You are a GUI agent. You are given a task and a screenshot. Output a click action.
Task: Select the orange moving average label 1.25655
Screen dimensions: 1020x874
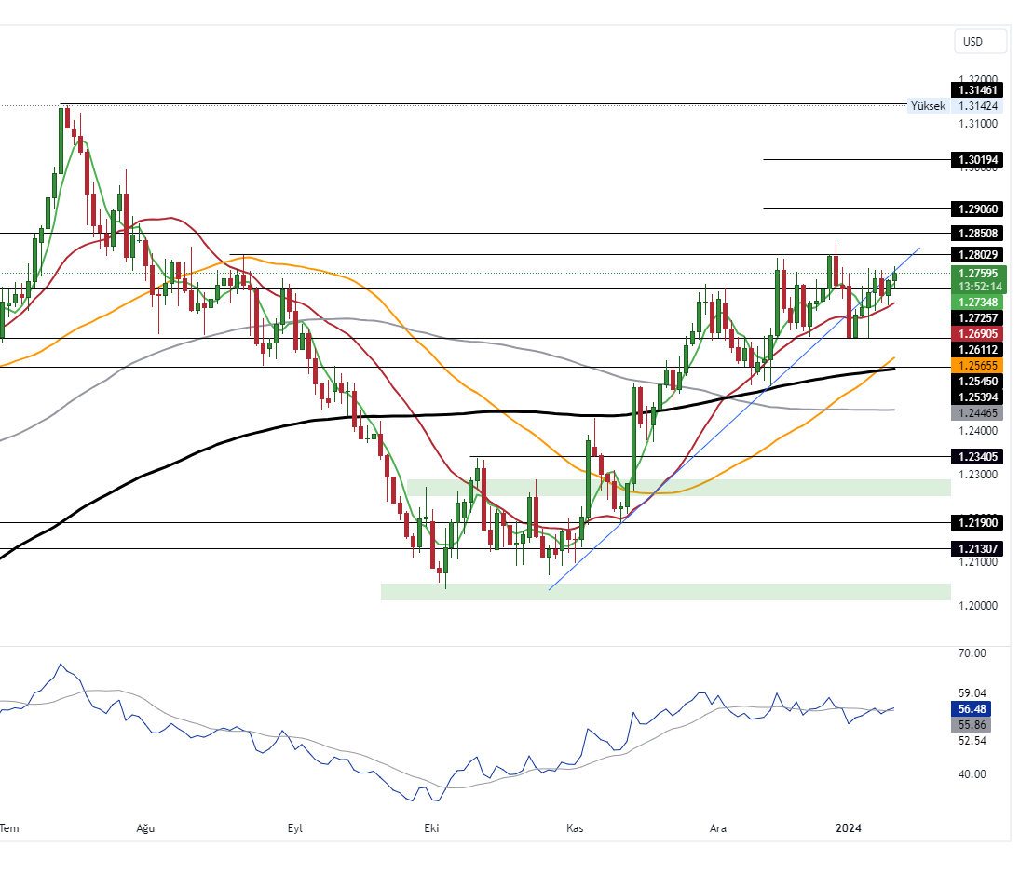tap(975, 366)
